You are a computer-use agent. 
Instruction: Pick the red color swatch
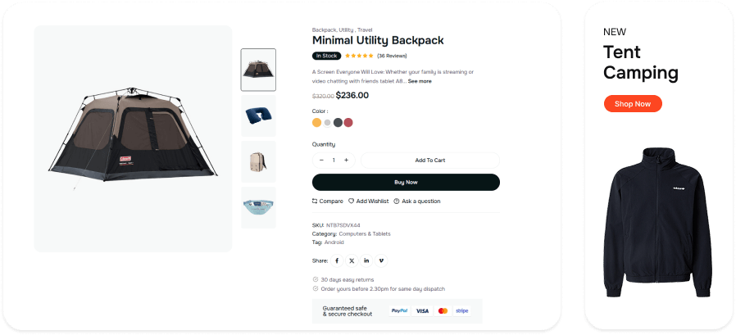click(x=348, y=123)
